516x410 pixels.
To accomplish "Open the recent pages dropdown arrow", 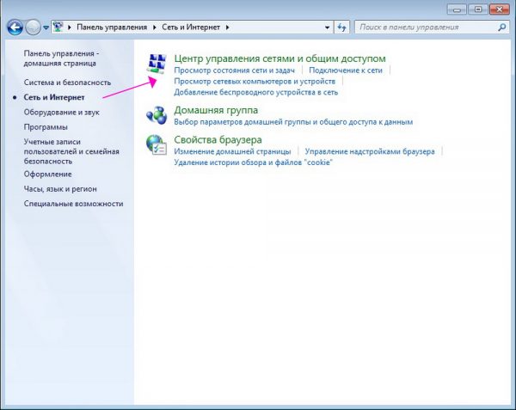I will point(46,28).
